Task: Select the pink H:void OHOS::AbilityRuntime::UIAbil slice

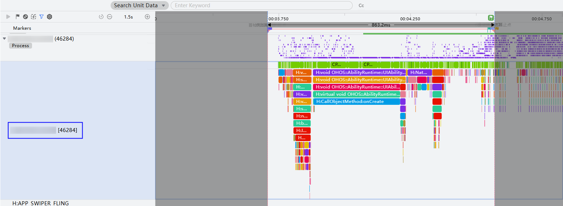Action: click(357, 87)
